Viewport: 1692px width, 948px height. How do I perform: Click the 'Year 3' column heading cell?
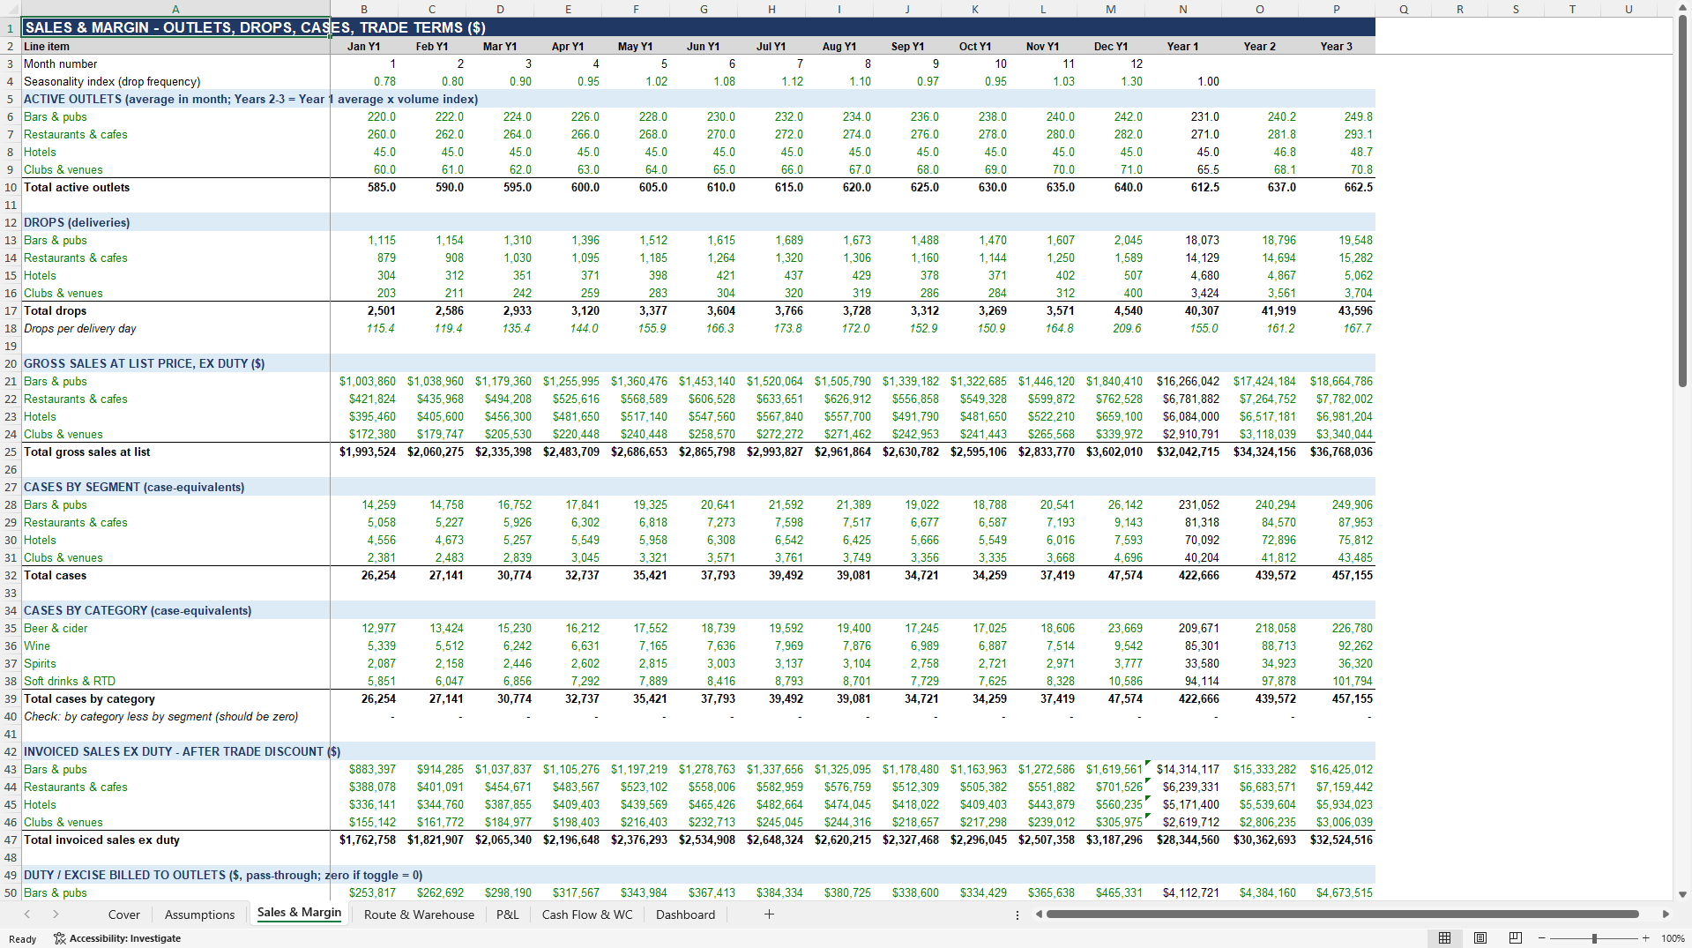1337,46
